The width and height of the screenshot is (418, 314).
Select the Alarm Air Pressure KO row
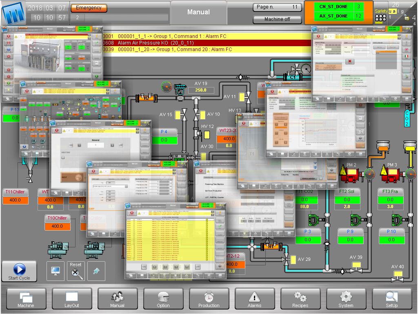point(207,43)
